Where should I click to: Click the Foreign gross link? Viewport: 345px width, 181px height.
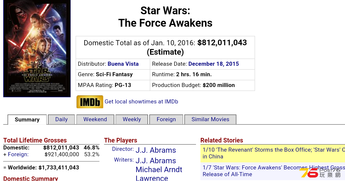click(18, 154)
